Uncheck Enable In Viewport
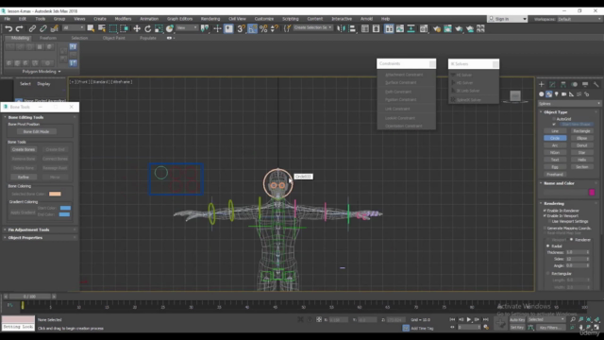This screenshot has width=604, height=340. (545, 216)
